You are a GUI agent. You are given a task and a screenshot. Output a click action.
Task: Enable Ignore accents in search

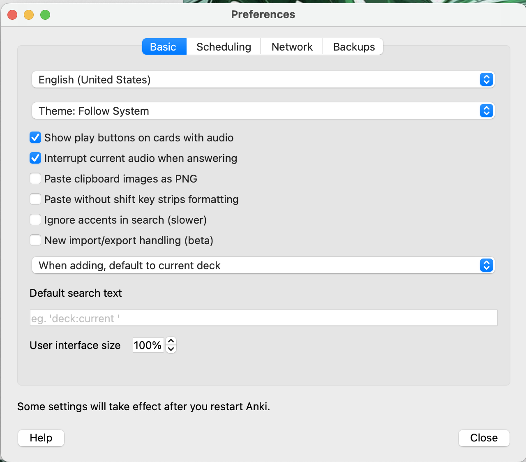[36, 220]
